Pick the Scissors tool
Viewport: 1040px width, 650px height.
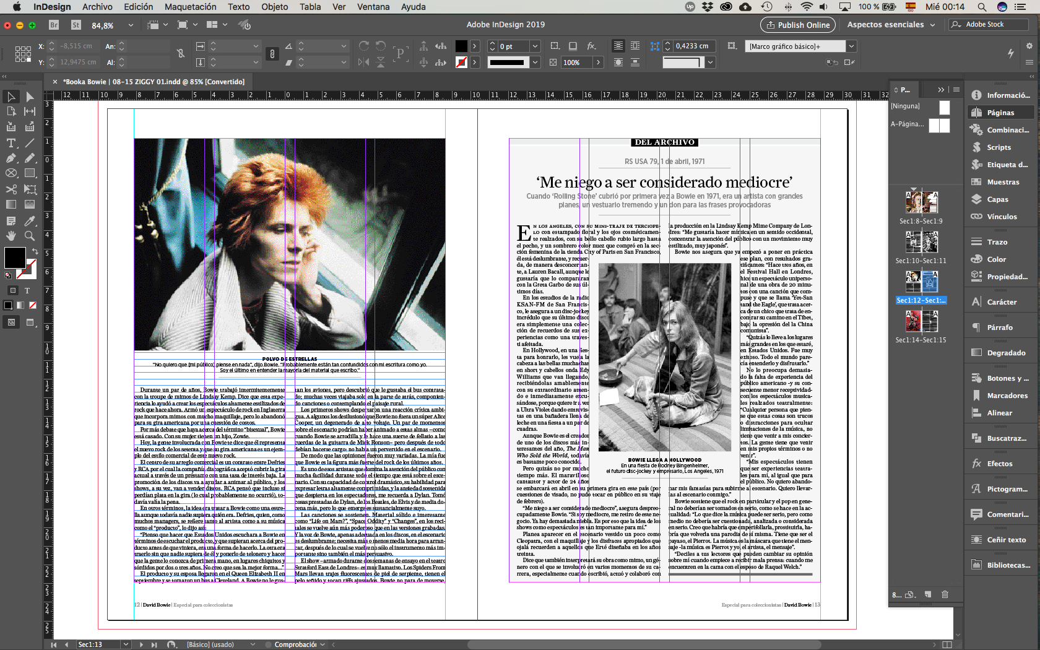click(11, 189)
